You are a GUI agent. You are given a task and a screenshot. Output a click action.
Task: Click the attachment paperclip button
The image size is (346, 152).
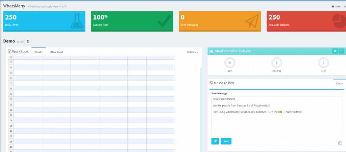[215, 141]
